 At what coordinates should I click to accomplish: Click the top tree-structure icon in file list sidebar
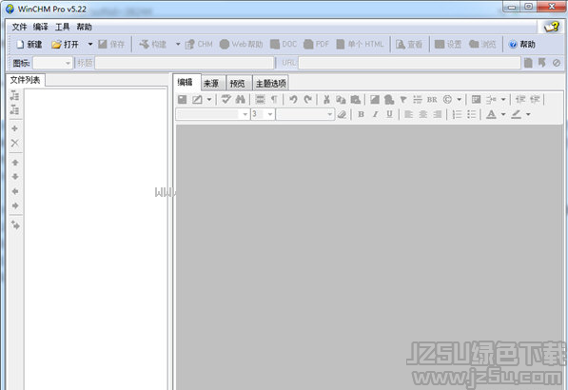coord(15,95)
